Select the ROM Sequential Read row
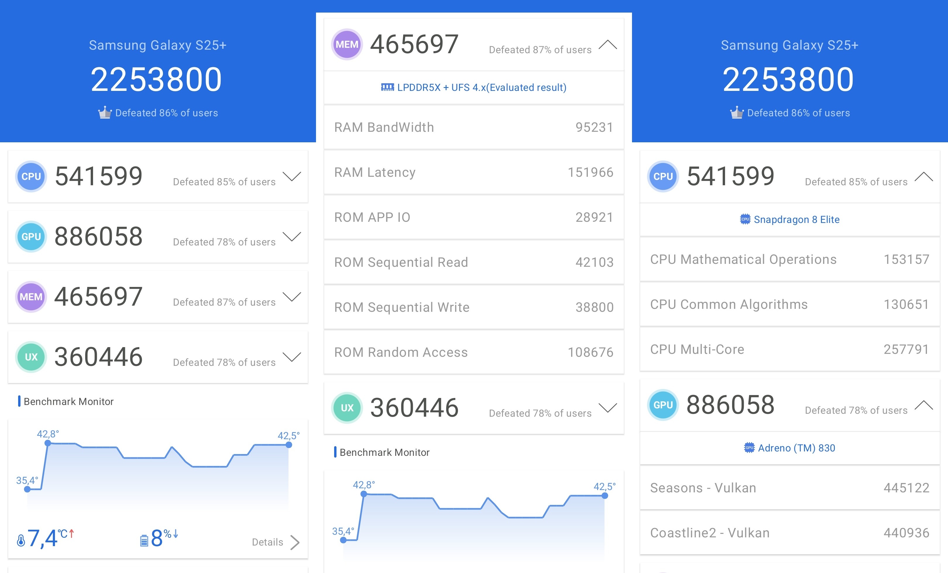Image resolution: width=948 pixels, height=573 pixels. [474, 262]
